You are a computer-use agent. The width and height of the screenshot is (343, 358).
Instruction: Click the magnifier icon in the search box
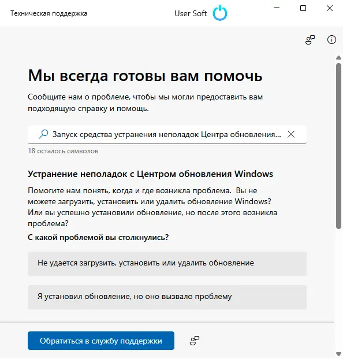43,134
